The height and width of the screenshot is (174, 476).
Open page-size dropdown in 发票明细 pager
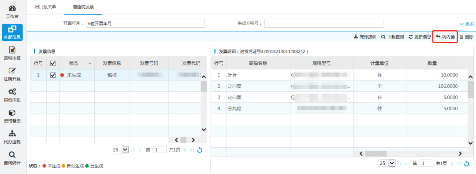tap(387, 163)
